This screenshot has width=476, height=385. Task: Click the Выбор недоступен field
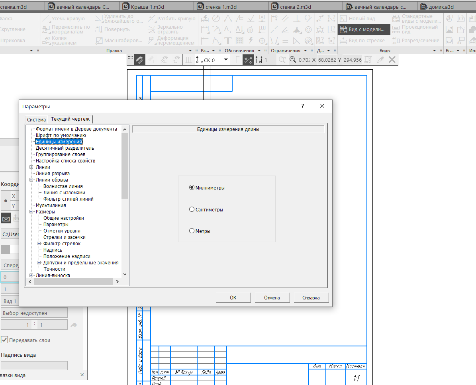point(34,313)
